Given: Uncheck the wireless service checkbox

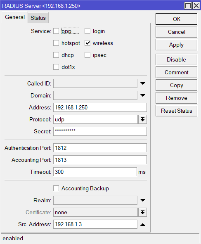Looking at the screenshot, I should [87, 43].
